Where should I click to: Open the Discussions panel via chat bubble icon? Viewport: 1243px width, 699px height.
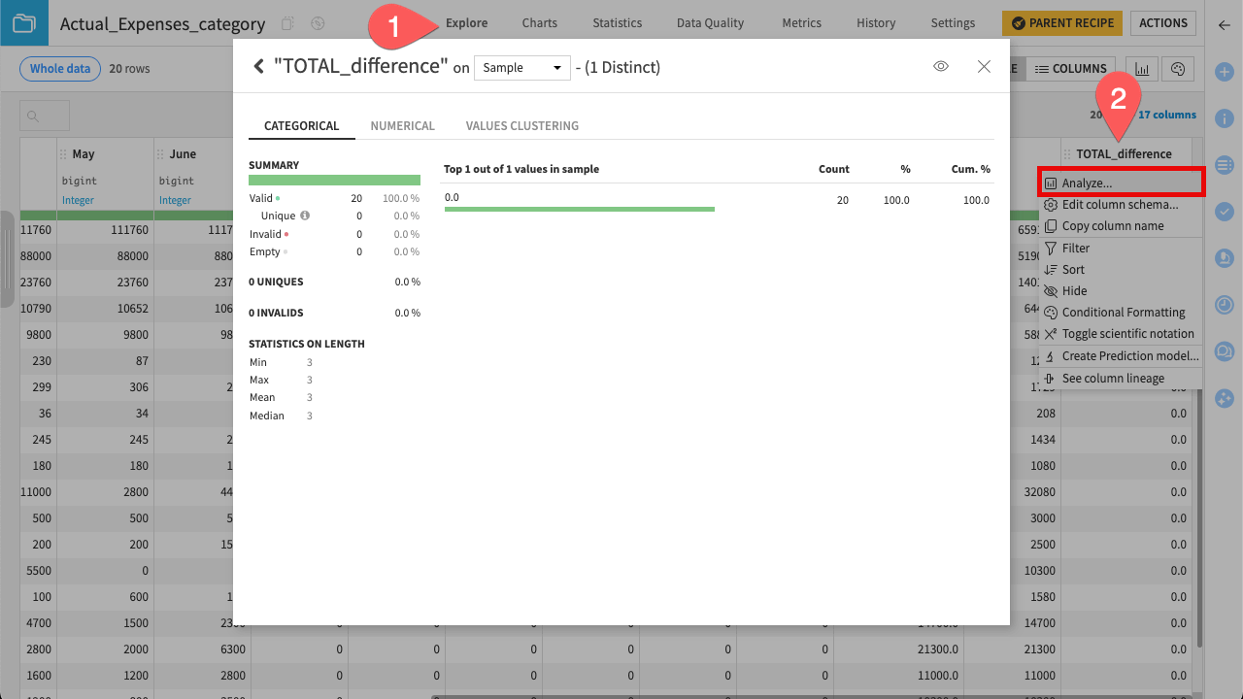pyautogui.click(x=1224, y=350)
